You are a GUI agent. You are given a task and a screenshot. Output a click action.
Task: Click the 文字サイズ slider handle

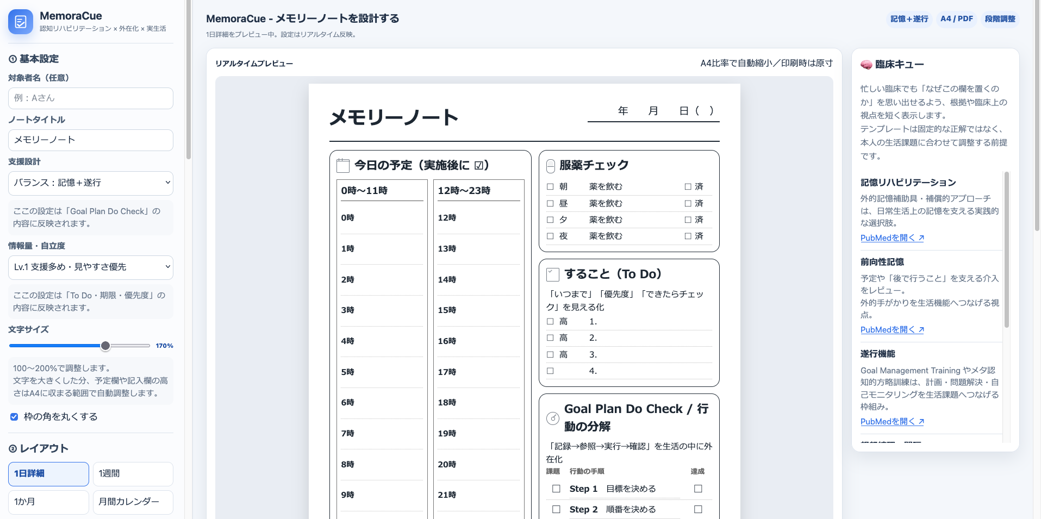pyautogui.click(x=105, y=346)
